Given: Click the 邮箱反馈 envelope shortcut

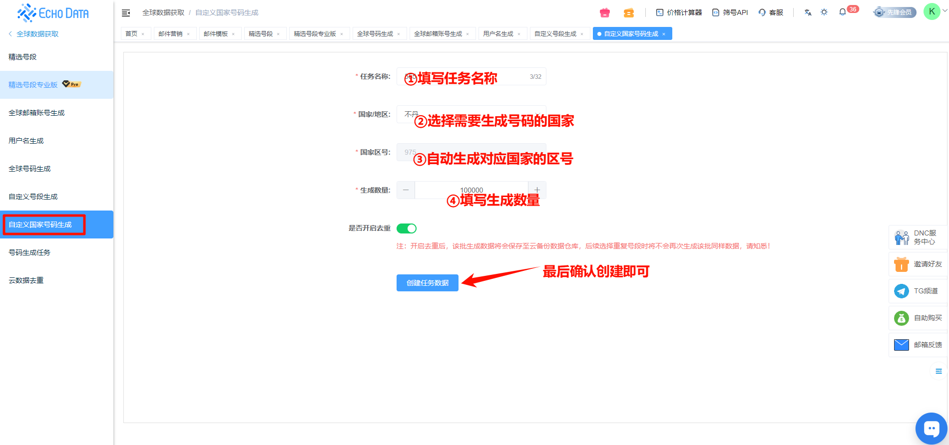Looking at the screenshot, I should [918, 345].
